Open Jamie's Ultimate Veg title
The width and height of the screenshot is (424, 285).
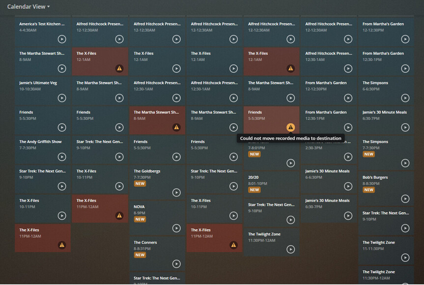38,83
